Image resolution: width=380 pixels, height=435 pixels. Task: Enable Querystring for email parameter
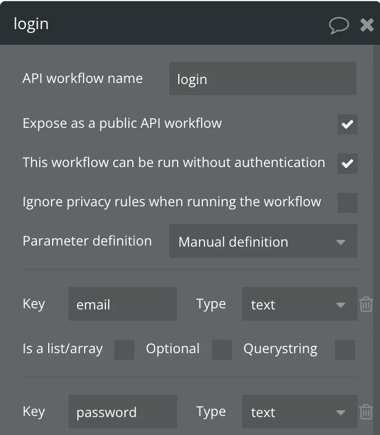point(345,350)
